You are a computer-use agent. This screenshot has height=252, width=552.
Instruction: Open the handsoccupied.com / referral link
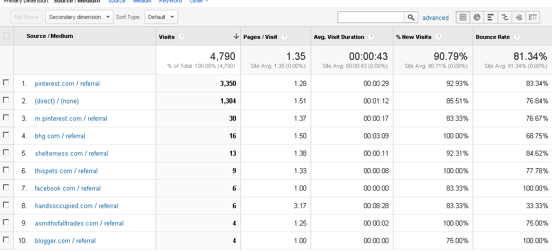(76, 206)
